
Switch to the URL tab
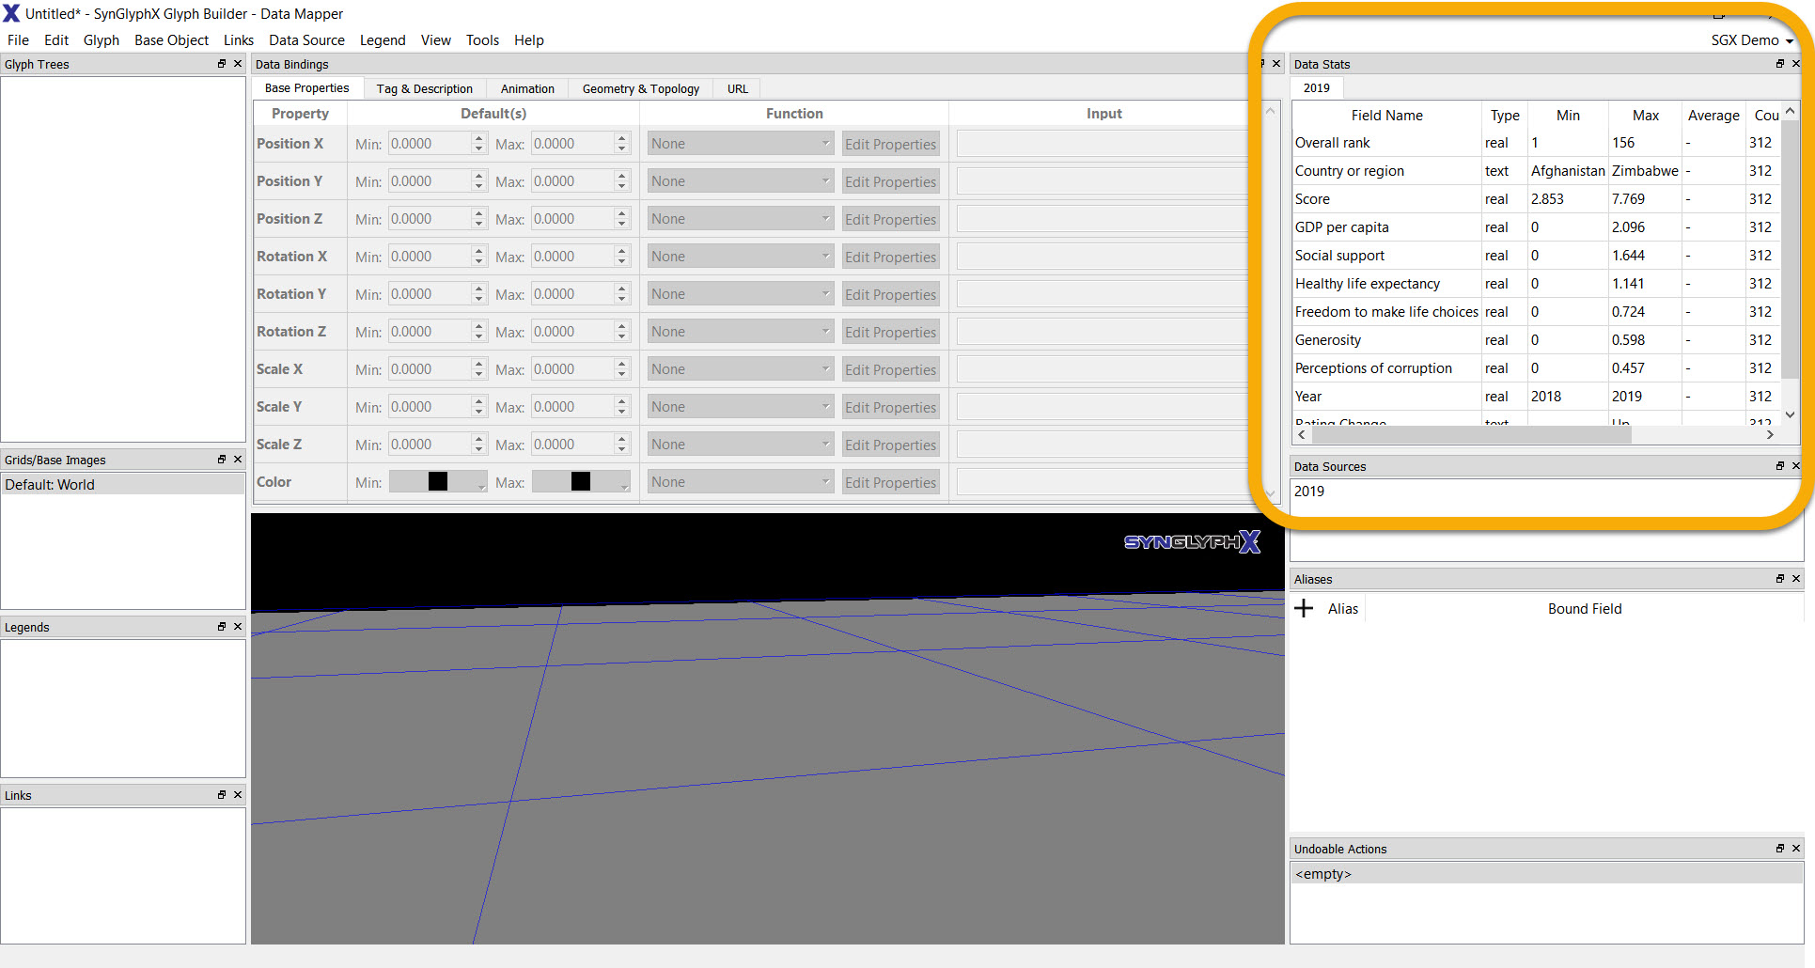click(x=738, y=88)
